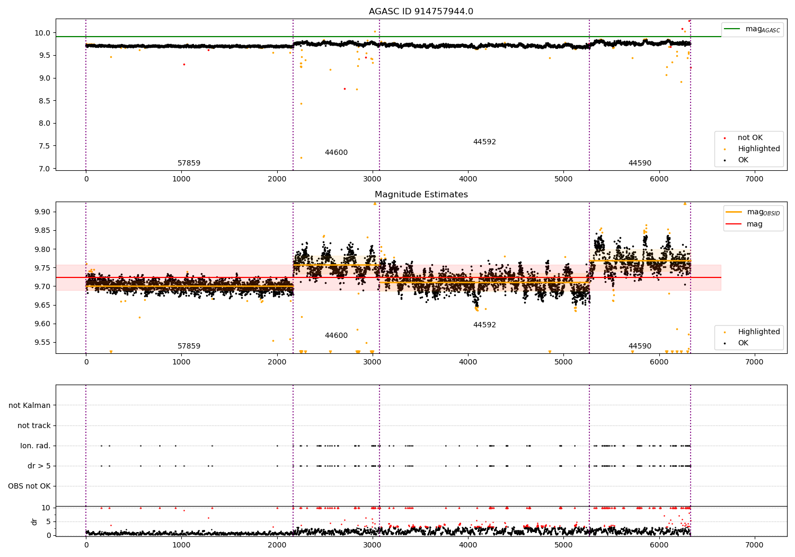Screen dimensions: 795x557
Task: Click obsid label 57859 in the AGASC ID plot
Action: tap(189, 163)
